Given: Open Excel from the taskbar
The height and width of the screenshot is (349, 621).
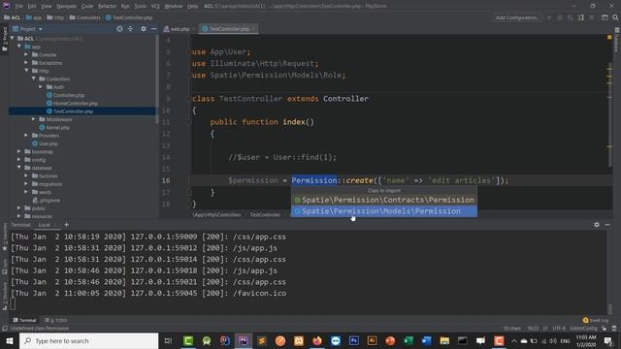Looking at the screenshot, I should pyautogui.click(x=409, y=340).
